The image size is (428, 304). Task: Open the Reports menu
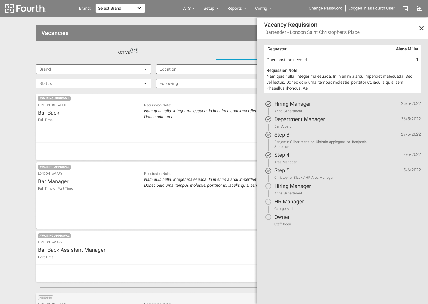(237, 8)
